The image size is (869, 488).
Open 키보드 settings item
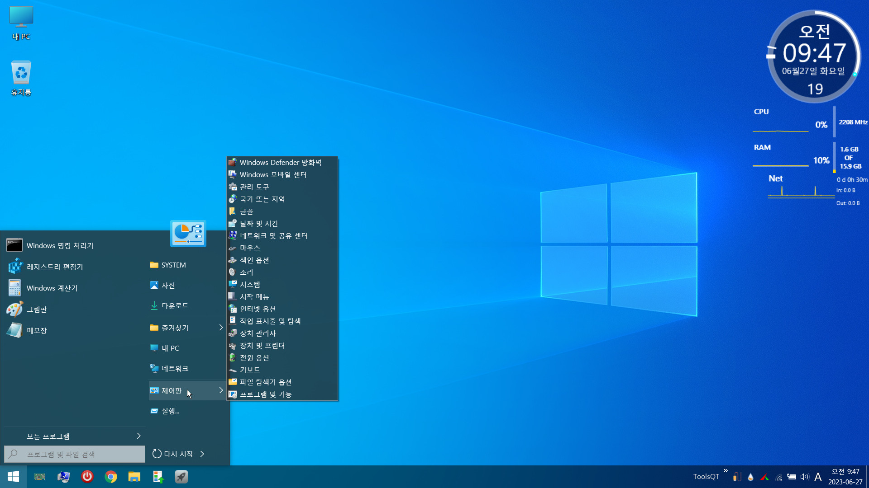pyautogui.click(x=282, y=370)
